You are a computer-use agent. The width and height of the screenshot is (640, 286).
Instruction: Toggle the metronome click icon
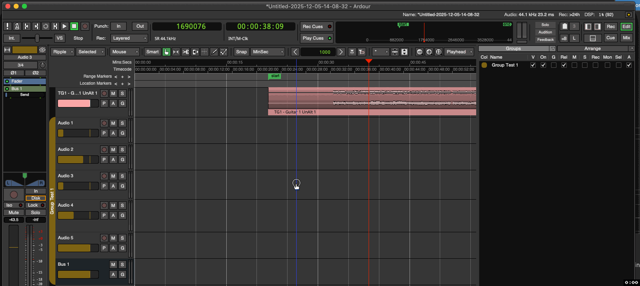point(17,26)
